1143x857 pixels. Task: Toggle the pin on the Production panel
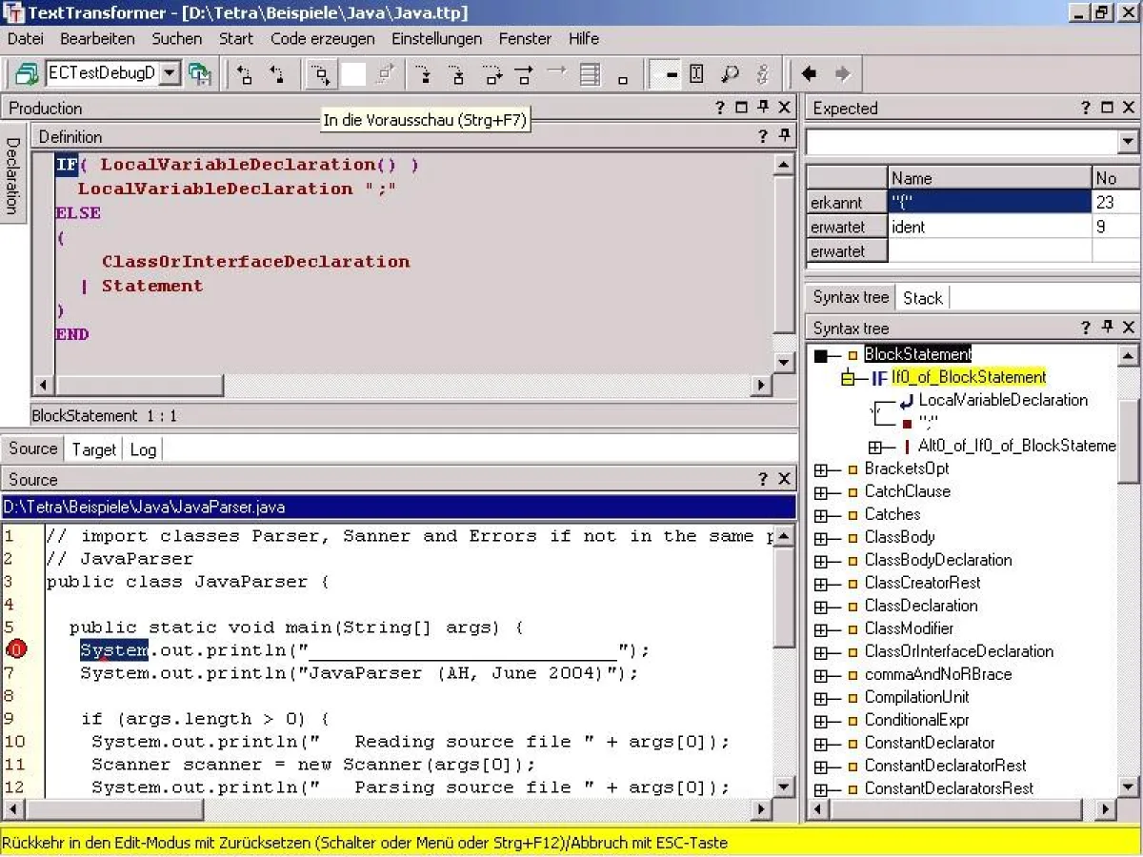[x=761, y=108]
